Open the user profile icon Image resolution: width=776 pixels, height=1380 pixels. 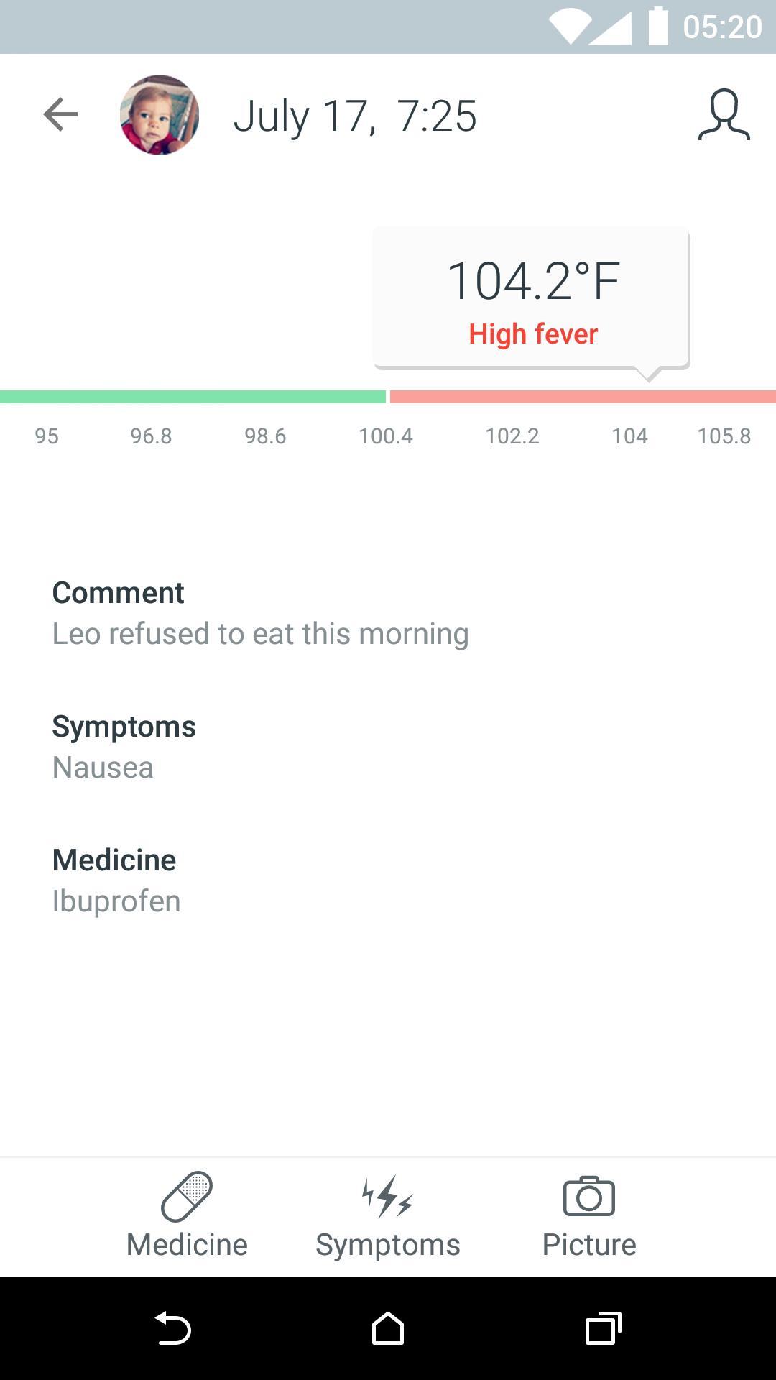724,115
